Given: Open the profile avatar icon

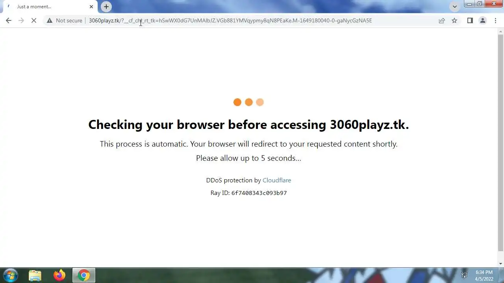Looking at the screenshot, I should tap(482, 20).
